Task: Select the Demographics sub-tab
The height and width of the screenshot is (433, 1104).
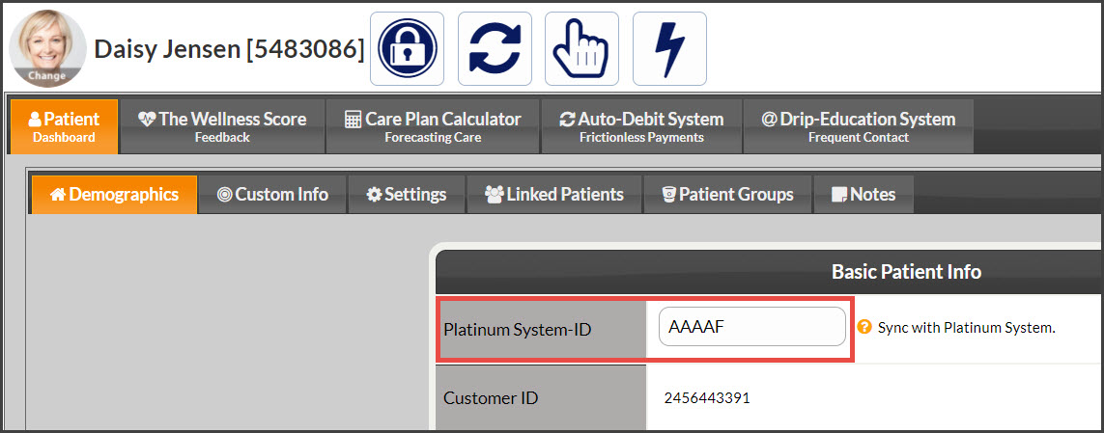Action: tap(115, 195)
